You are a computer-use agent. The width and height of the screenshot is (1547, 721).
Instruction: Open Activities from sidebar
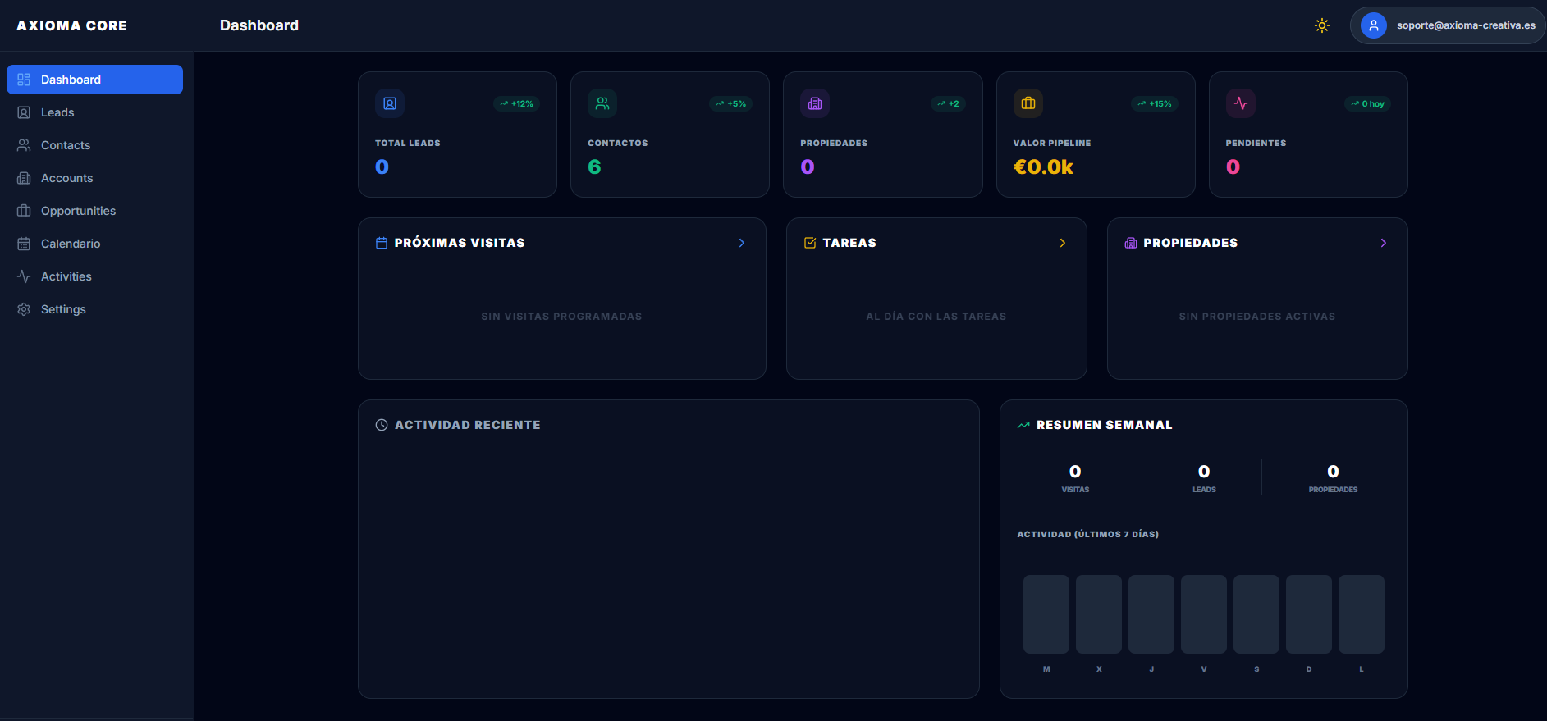(94, 276)
